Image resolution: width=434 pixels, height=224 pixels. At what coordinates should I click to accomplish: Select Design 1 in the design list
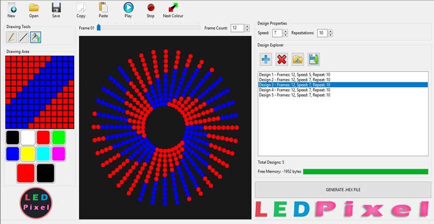click(x=343, y=75)
